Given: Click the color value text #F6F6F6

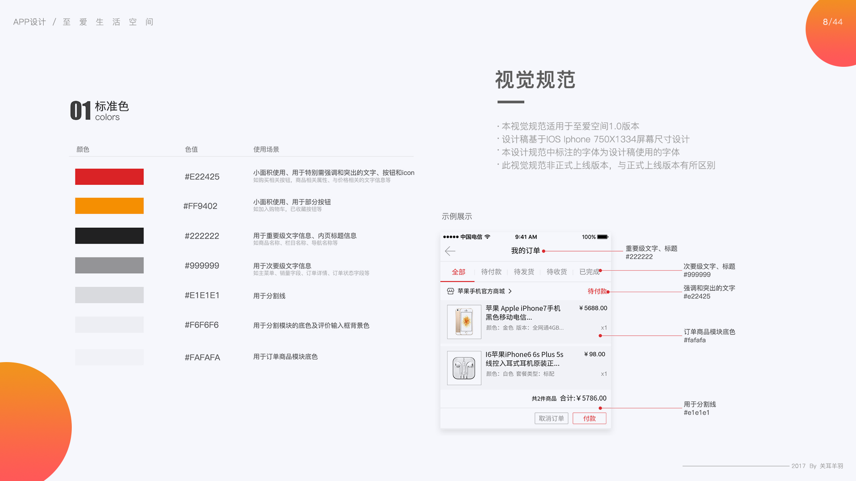Looking at the screenshot, I should pyautogui.click(x=202, y=325).
